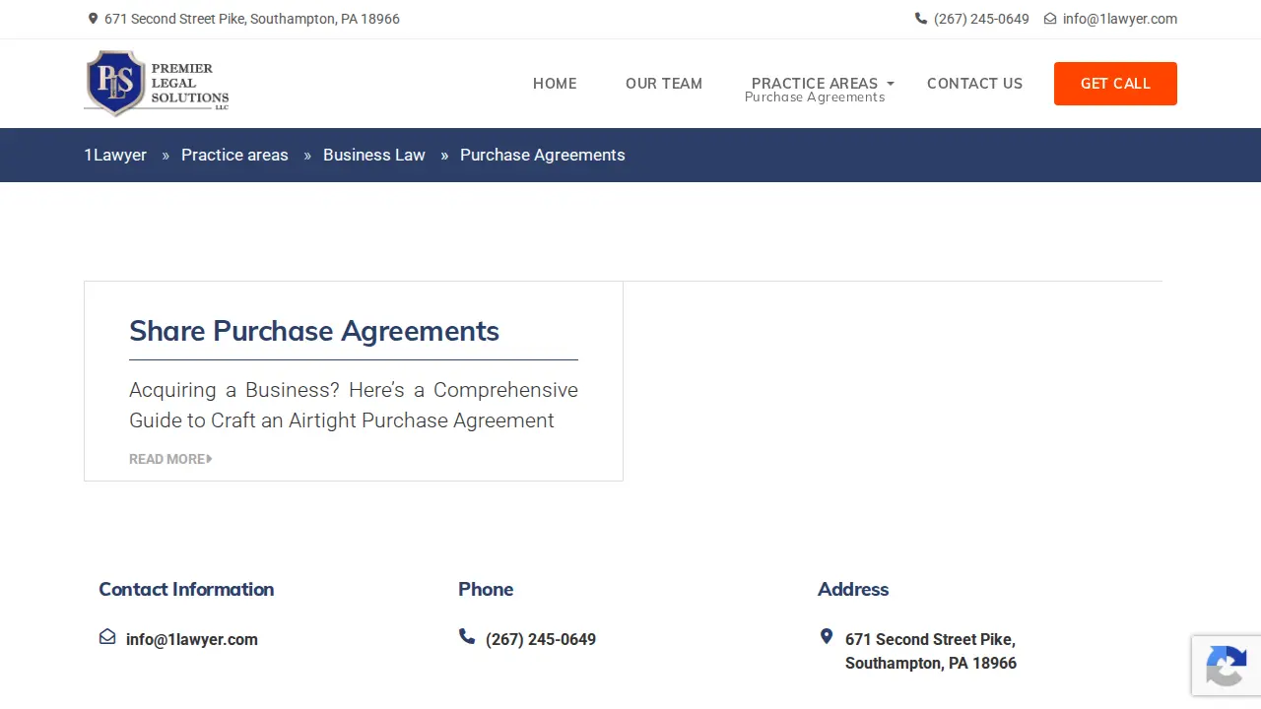
Task: Click the GET CALL button
Action: click(1115, 84)
